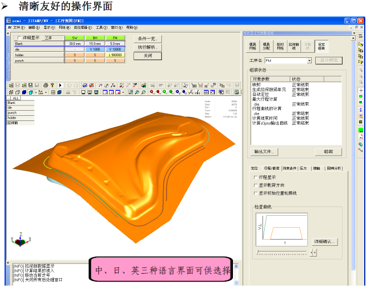Toggle holder part in view list
The height and width of the screenshot is (289, 371).
[20, 118]
